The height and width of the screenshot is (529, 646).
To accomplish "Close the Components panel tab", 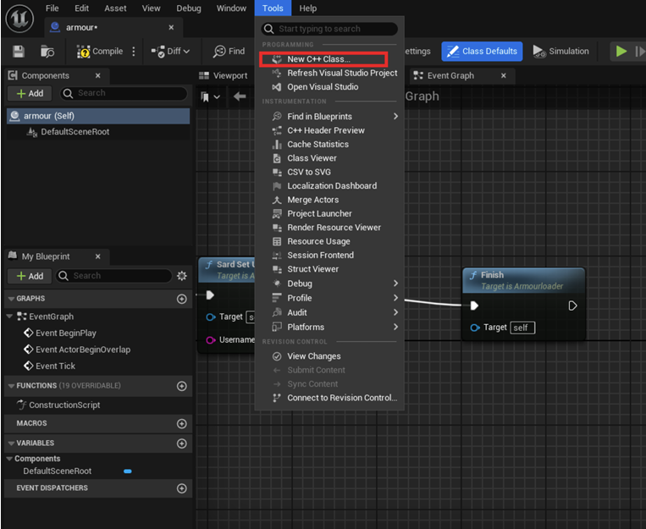I will 97,76.
